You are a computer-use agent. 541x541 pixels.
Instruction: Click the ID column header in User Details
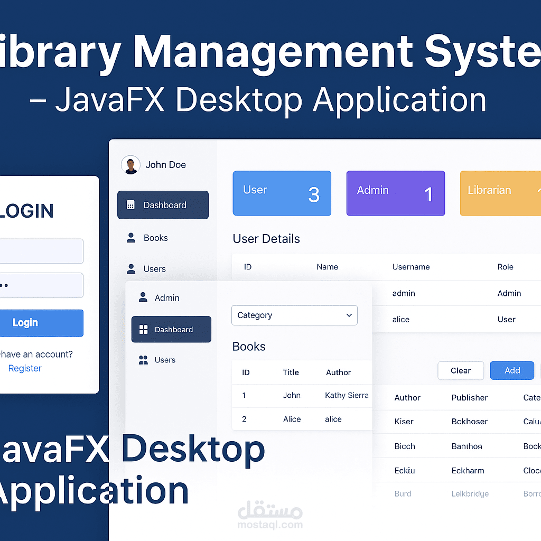248,267
